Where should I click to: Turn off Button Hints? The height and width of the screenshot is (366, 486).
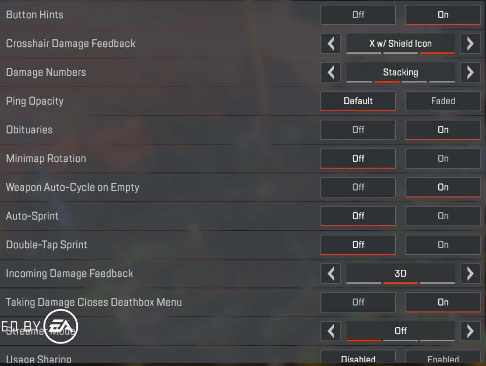point(358,14)
